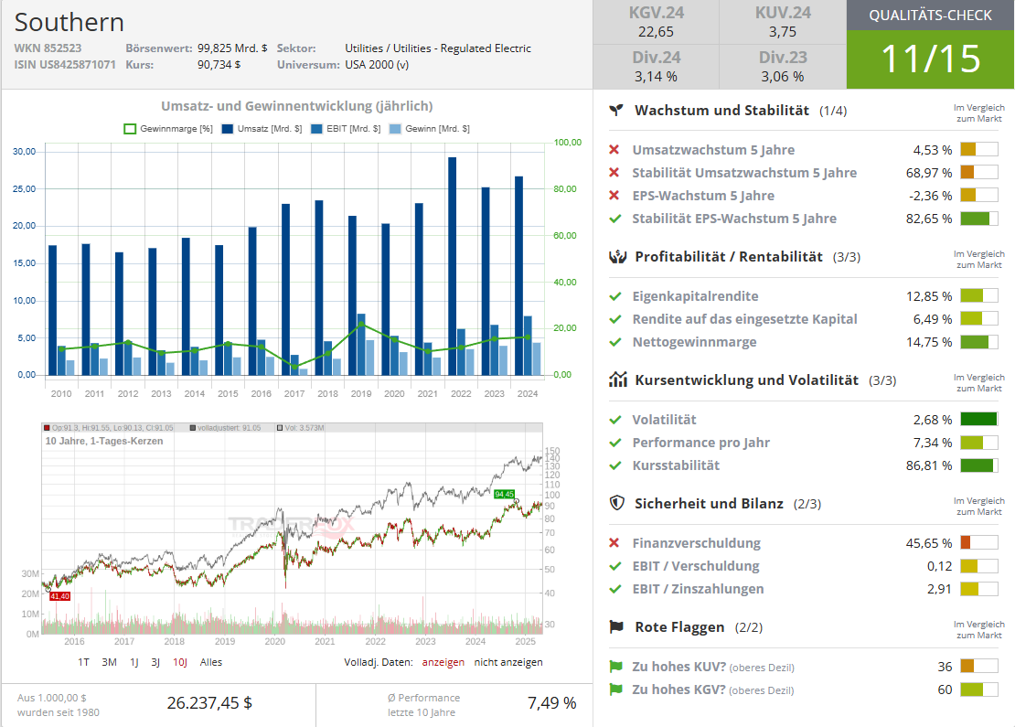Click the plant icon beside Wachstum und Stabilität
Screen dimensions: 1015x727
pos(616,110)
